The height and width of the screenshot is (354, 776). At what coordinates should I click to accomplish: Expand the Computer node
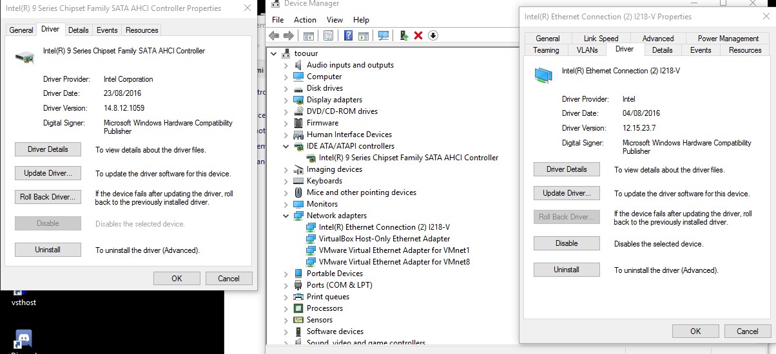286,77
